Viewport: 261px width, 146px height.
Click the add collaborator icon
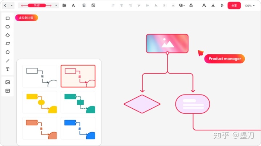(x=204, y=5)
